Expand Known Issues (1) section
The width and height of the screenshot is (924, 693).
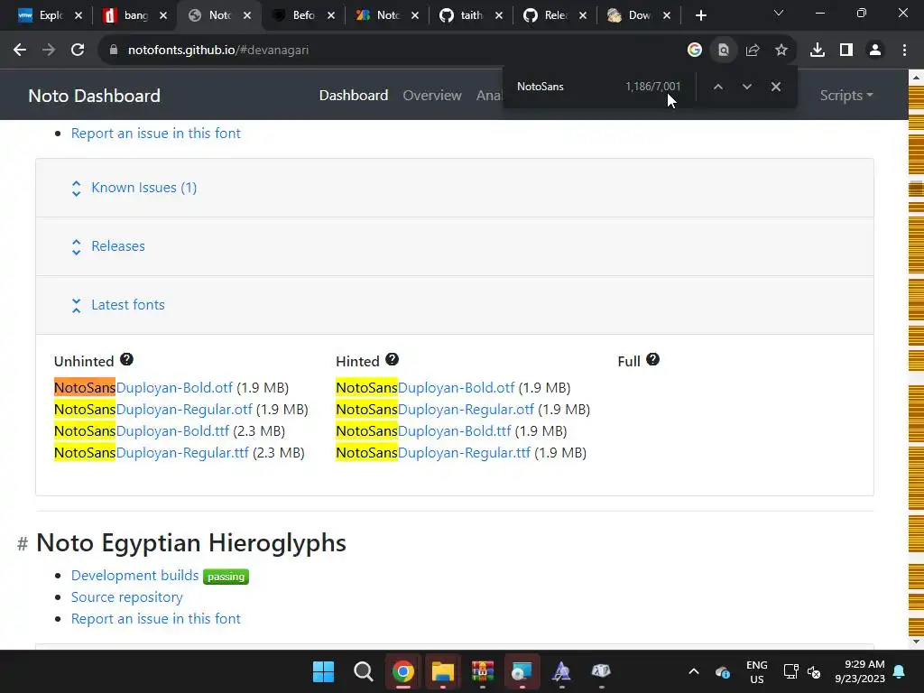143,188
